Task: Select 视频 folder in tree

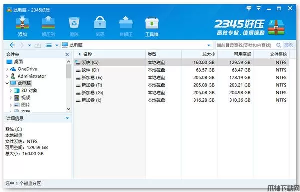Action: point(26,98)
